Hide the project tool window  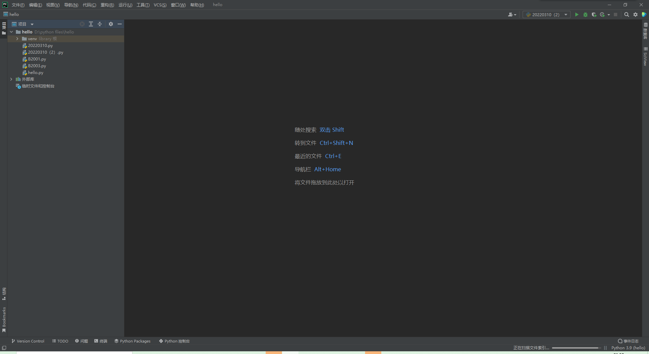(x=120, y=24)
